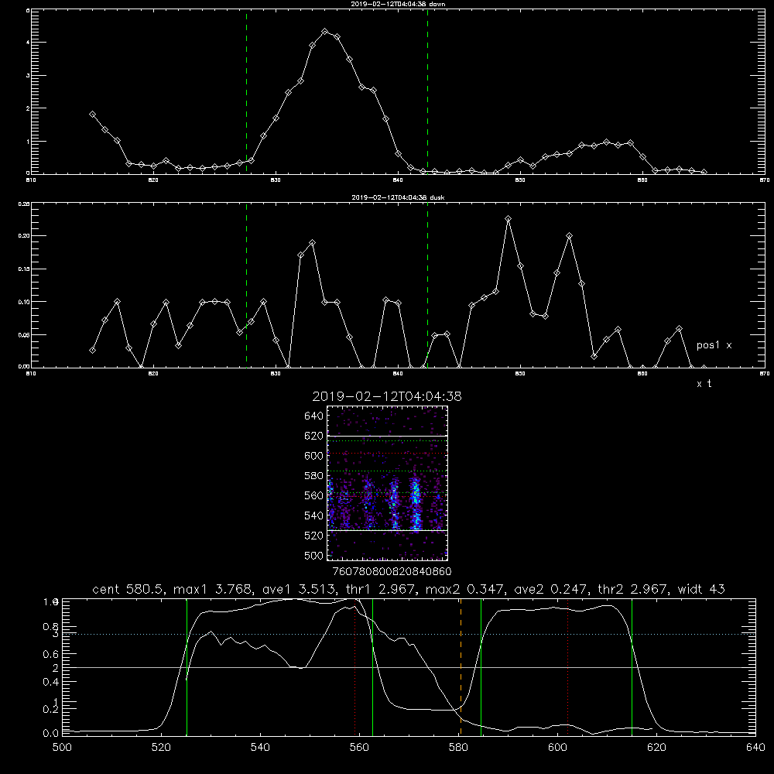The height and width of the screenshot is (774, 774).
Task: Click the red dotted line near 602
Action: tap(567, 667)
